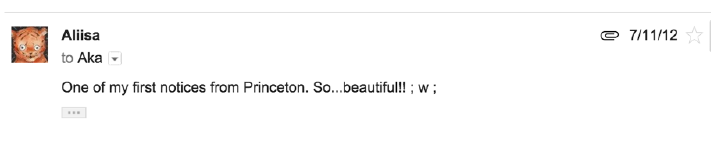Show trimmed content with the ellipsis button
Image resolution: width=721 pixels, height=151 pixels.
(x=73, y=113)
